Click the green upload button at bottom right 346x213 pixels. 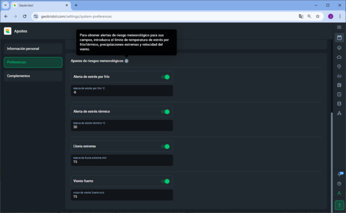click(339, 205)
